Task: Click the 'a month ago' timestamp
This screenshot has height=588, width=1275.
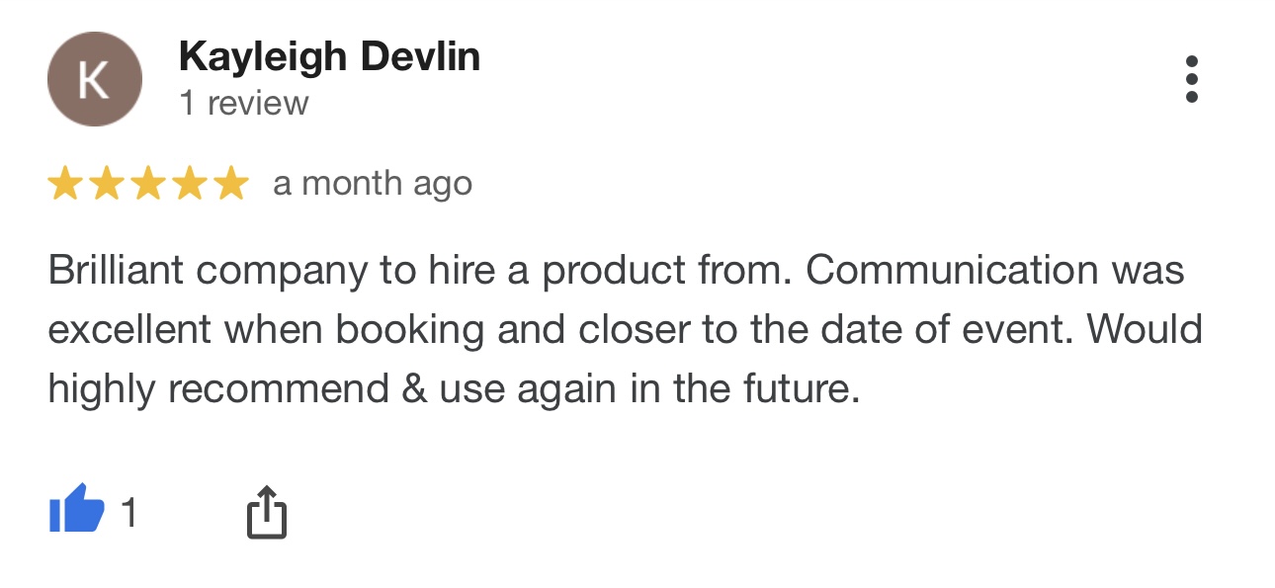Action: pyautogui.click(x=373, y=184)
